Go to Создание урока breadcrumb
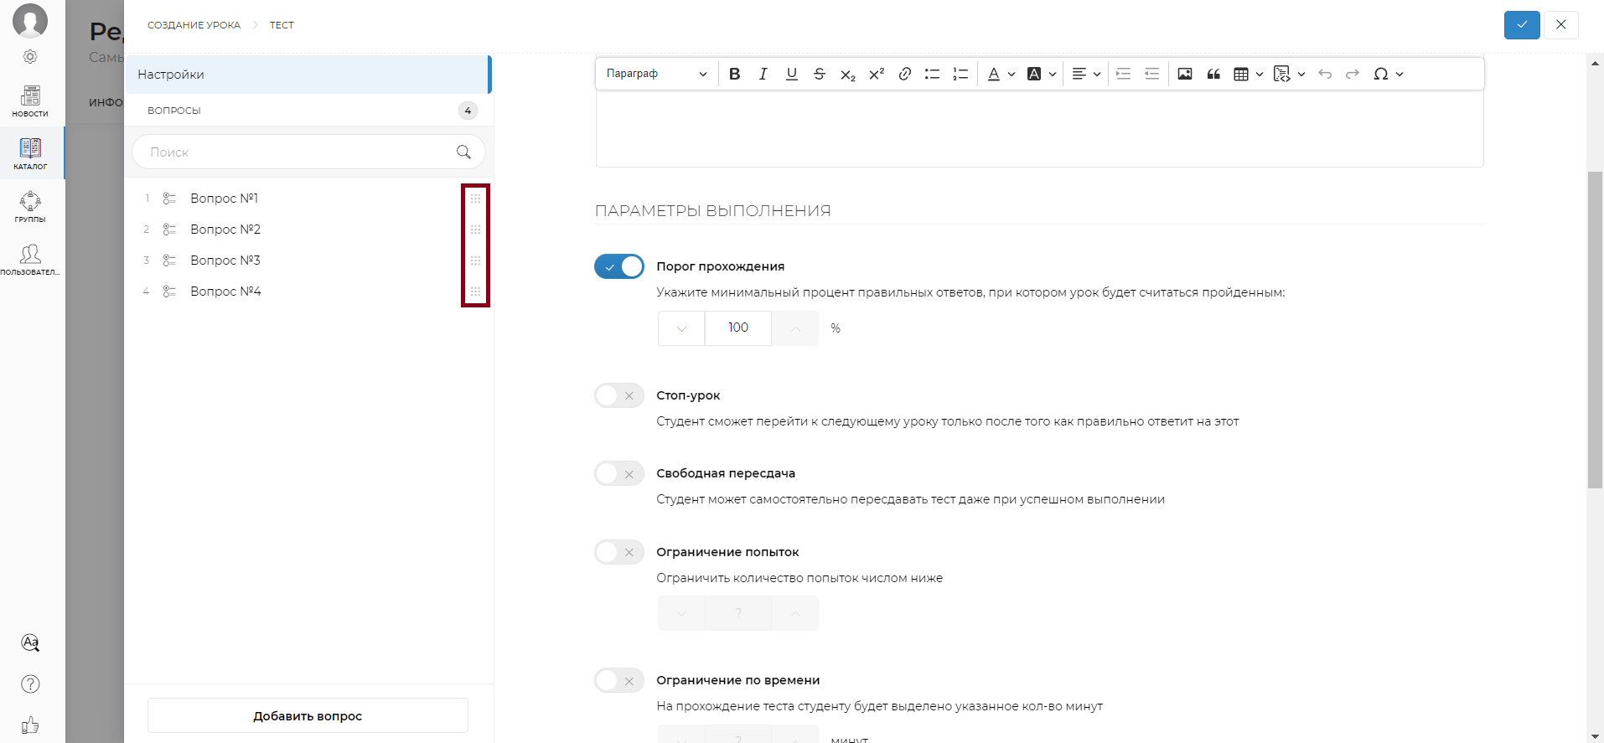1604x743 pixels. pyautogui.click(x=194, y=25)
